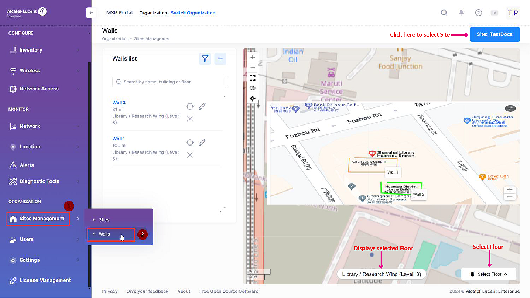Click the filter icon in Walls list
This screenshot has width=530, height=298.
click(205, 59)
